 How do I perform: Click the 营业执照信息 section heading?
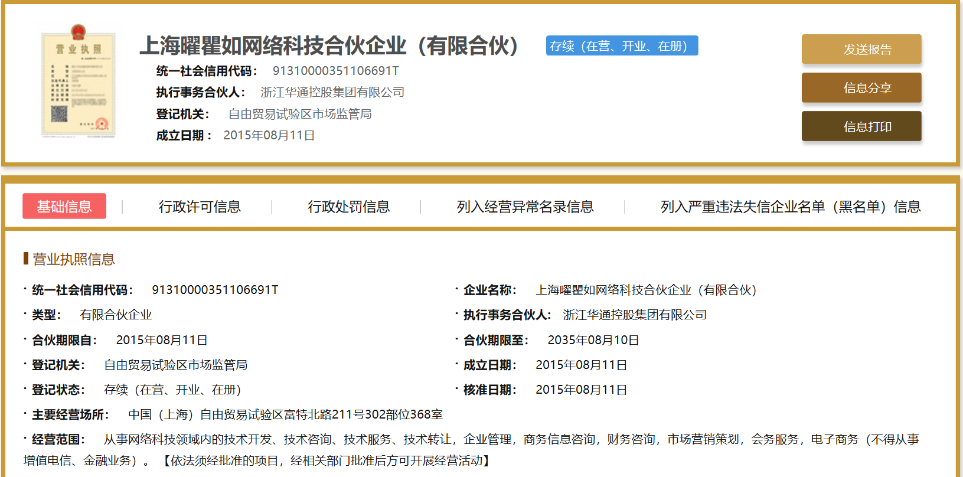coord(73,259)
